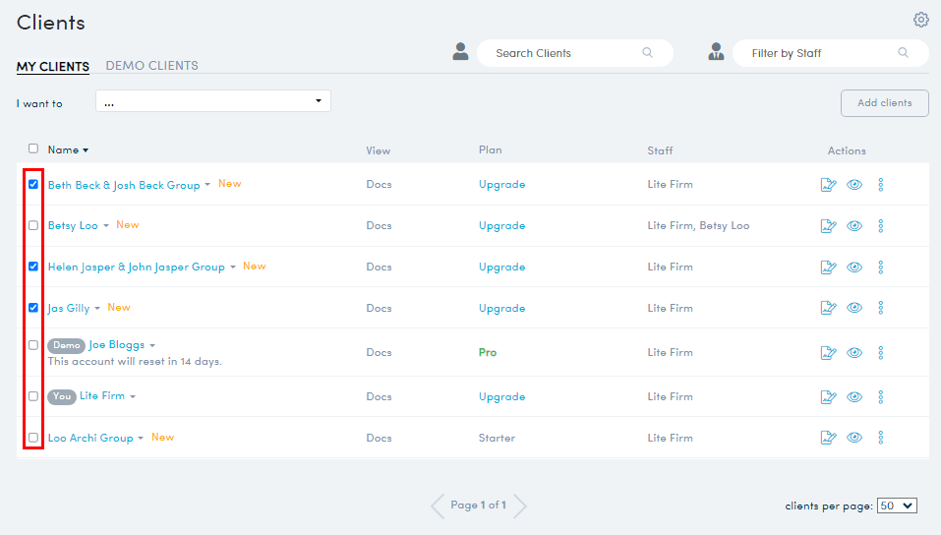Click edit plan icon for Beth Beck row
The image size is (941, 535).
click(x=828, y=185)
